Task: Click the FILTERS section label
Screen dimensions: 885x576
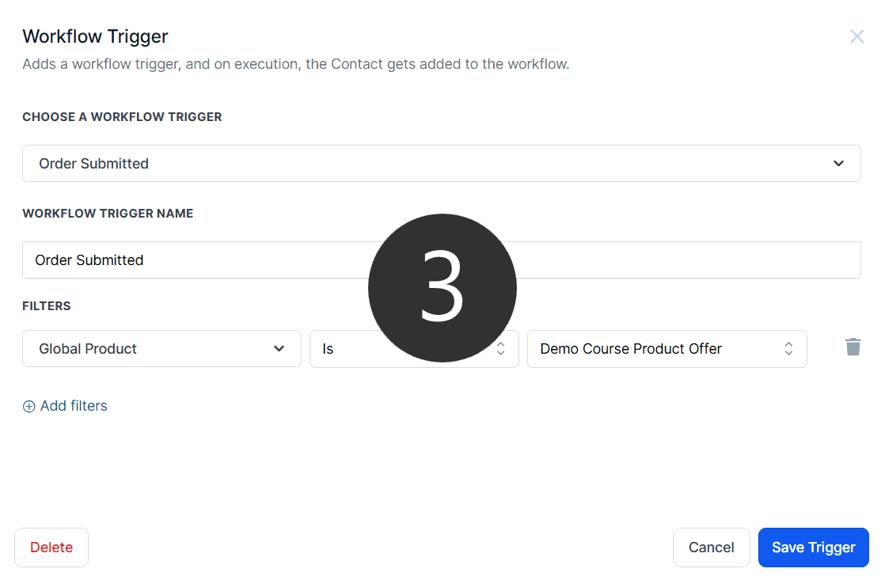Action: [47, 306]
